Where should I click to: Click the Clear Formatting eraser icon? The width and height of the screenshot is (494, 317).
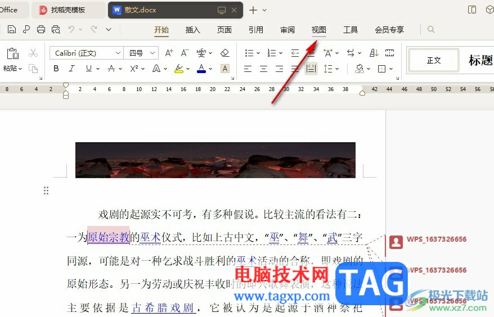click(x=225, y=53)
